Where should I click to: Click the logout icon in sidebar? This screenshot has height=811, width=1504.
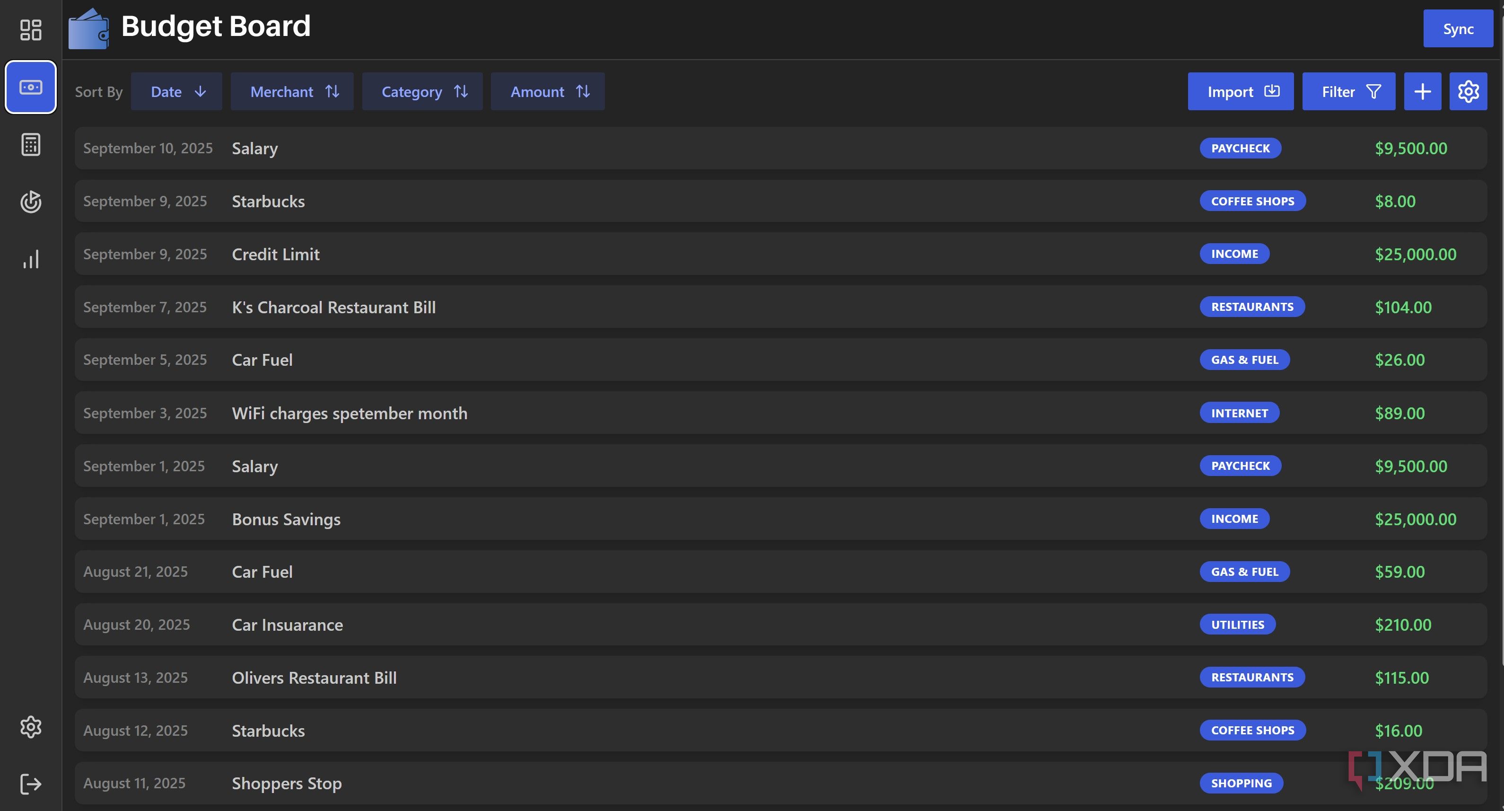coord(30,784)
